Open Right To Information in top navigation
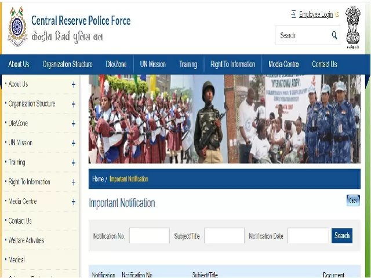Screen dimensions: 371x278 [x=233, y=64]
